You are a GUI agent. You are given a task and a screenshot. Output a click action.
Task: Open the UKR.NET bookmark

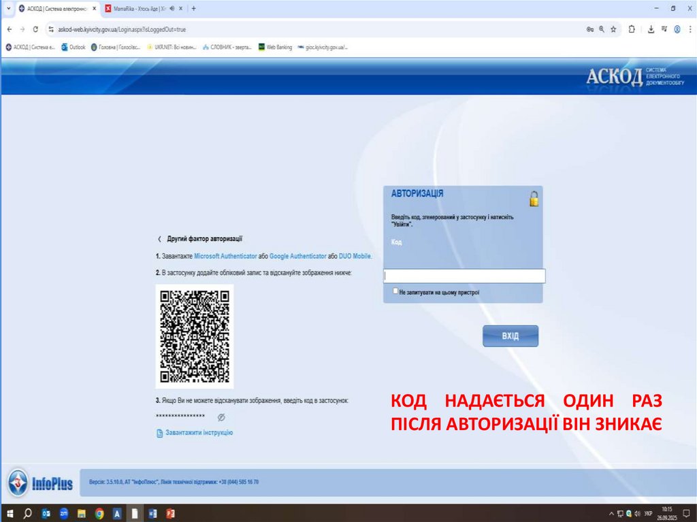[171, 47]
